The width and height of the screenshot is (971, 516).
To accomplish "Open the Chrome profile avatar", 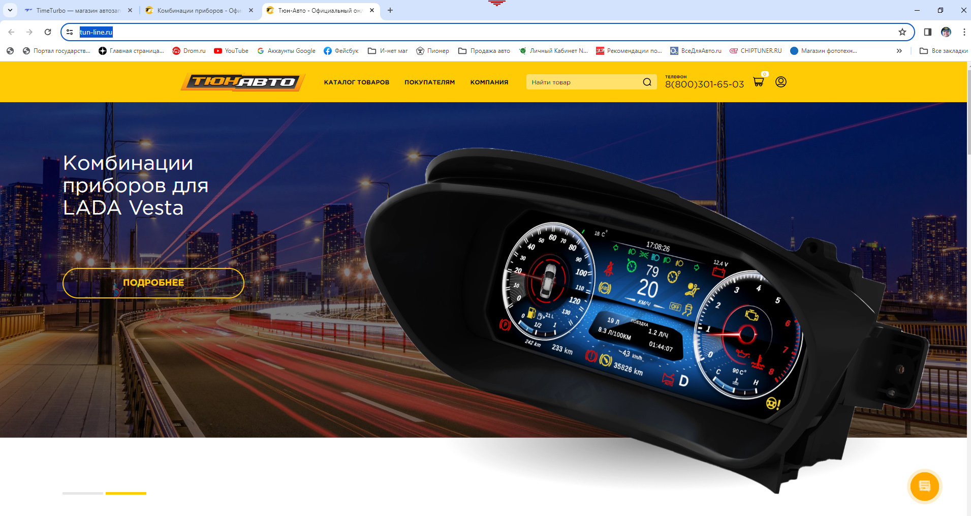I will 946,32.
